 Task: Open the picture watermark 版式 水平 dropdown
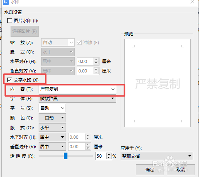(58, 52)
